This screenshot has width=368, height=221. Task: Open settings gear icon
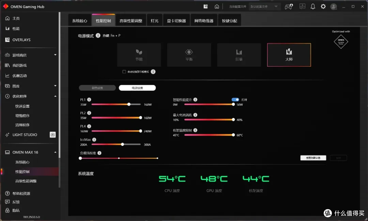(x=323, y=6)
